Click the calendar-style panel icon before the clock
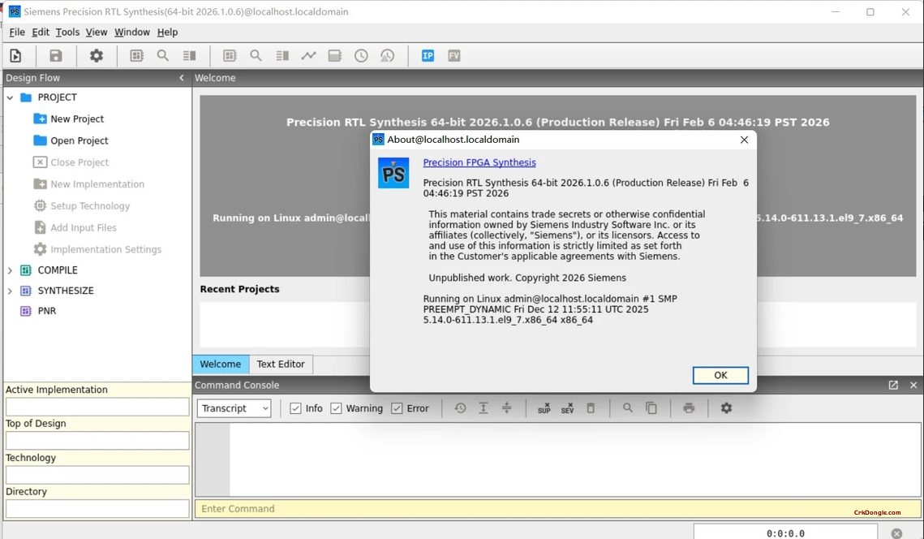 [x=335, y=55]
